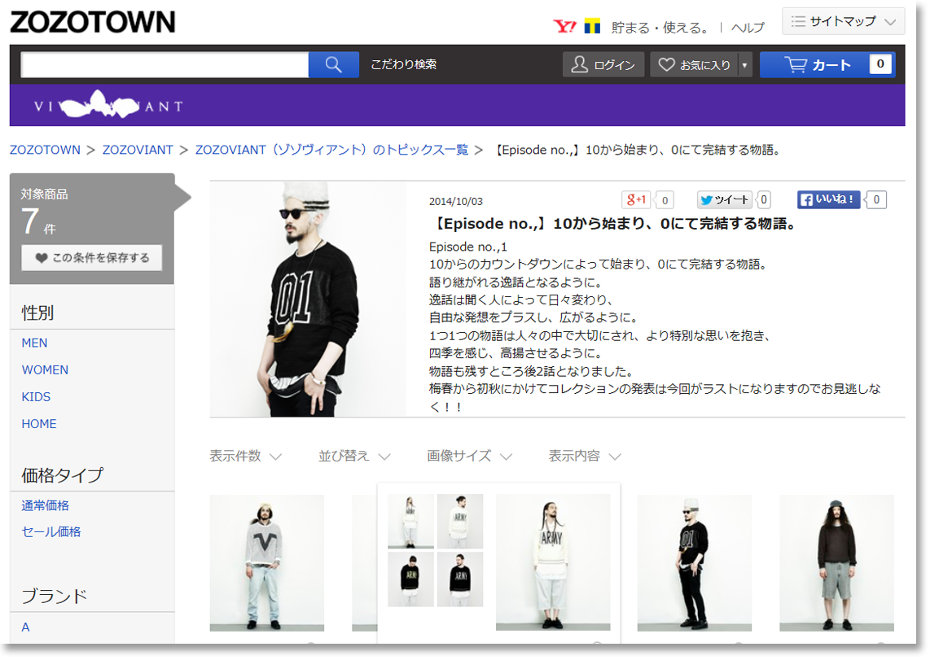The width and height of the screenshot is (939, 660).
Task: Expand the サイトマップ dropdown
Action: [x=843, y=21]
